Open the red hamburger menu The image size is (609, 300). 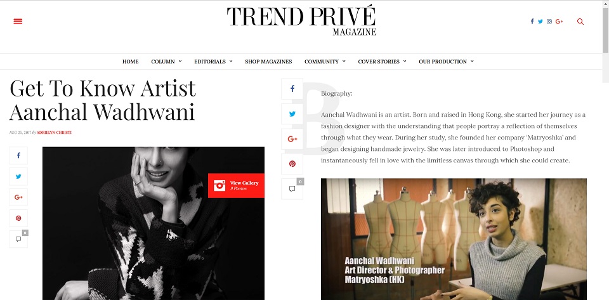18,22
